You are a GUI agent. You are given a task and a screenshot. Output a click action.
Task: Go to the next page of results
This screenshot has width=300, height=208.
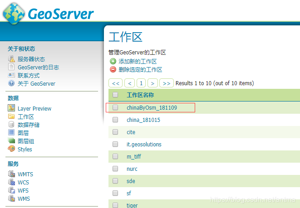pos(153,83)
